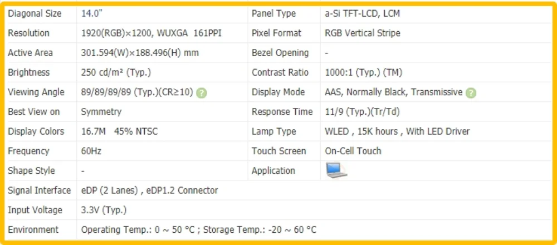The width and height of the screenshot is (557, 245).
Task: Select the Frequency 60Hz value
Action: click(91, 151)
